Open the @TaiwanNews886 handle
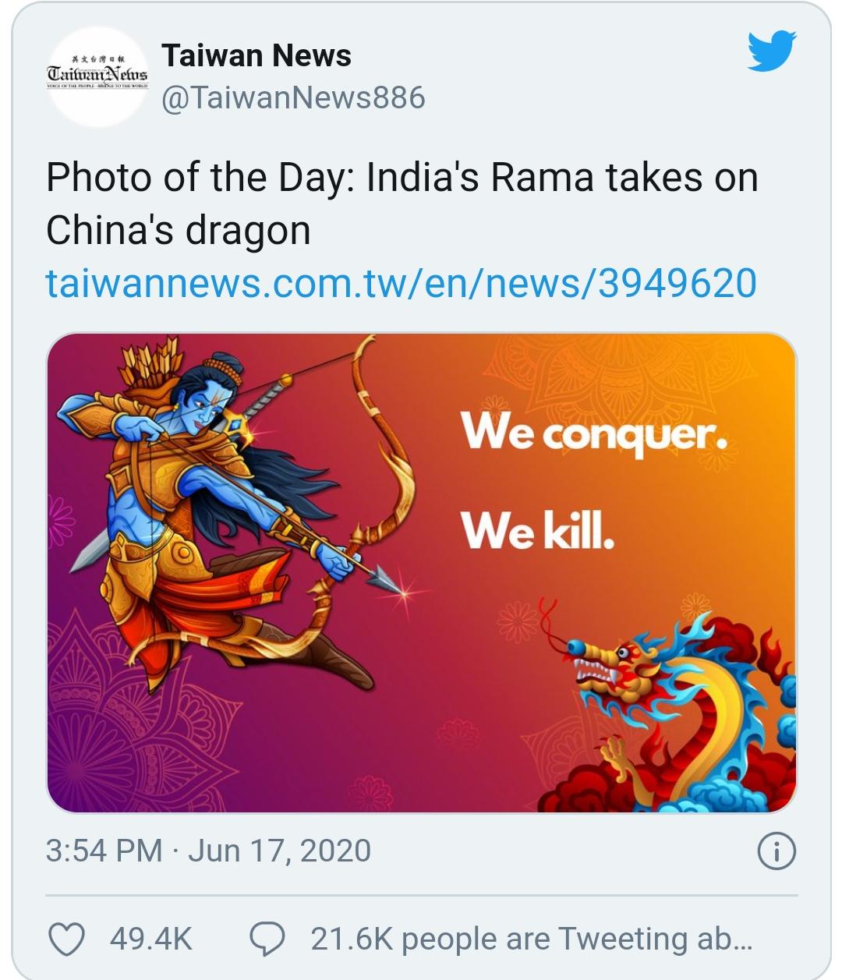The height and width of the screenshot is (980, 842). click(x=293, y=98)
